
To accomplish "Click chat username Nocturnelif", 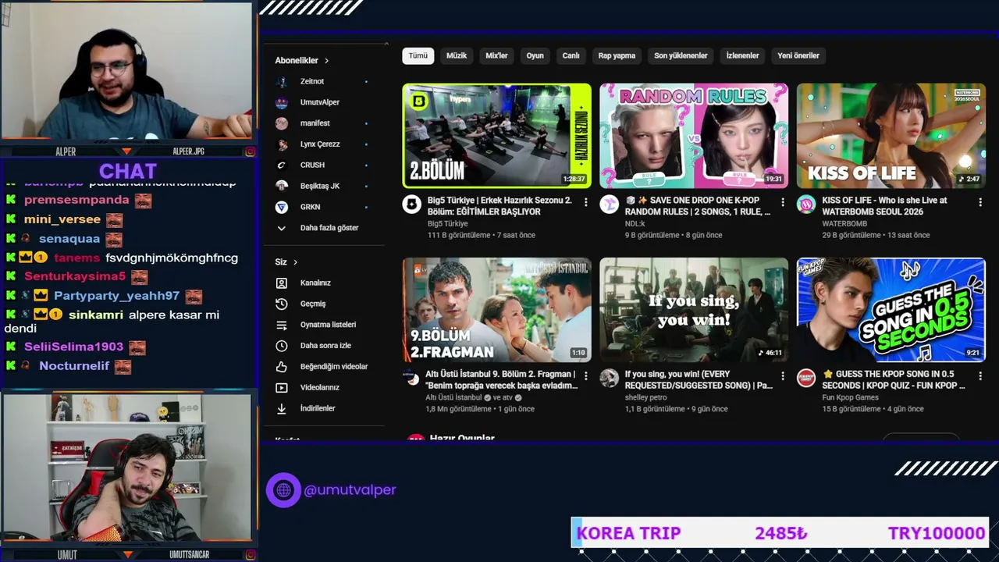I will (74, 366).
